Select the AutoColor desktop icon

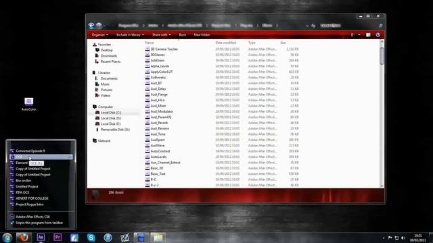pyautogui.click(x=28, y=105)
